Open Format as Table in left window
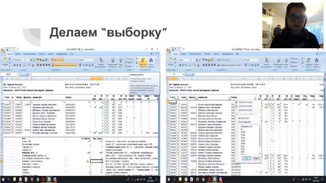326x183 pixels. tap(113, 63)
